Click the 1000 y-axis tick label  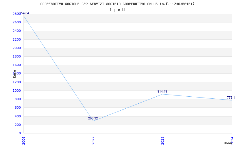pos(17,91)
